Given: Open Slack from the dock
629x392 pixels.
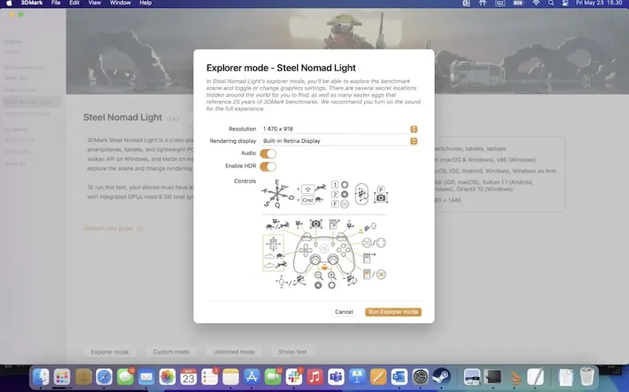Looking at the screenshot, I should 294,377.
